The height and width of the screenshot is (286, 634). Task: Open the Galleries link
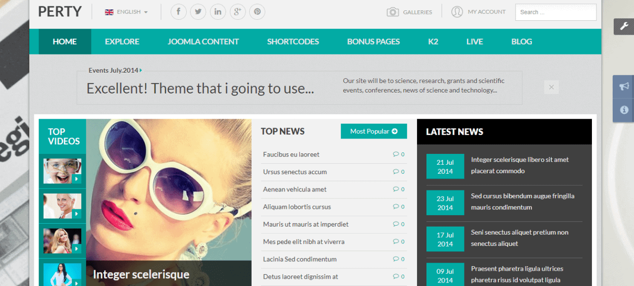[418, 12]
